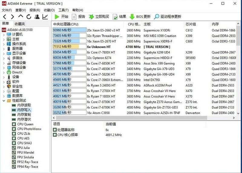The image size is (242, 173).
Task: Click the BIOS 更新 button
Action: [140, 17]
